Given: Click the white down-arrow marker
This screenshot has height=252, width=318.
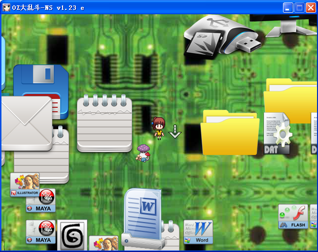Looking at the screenshot, I should click(175, 131).
